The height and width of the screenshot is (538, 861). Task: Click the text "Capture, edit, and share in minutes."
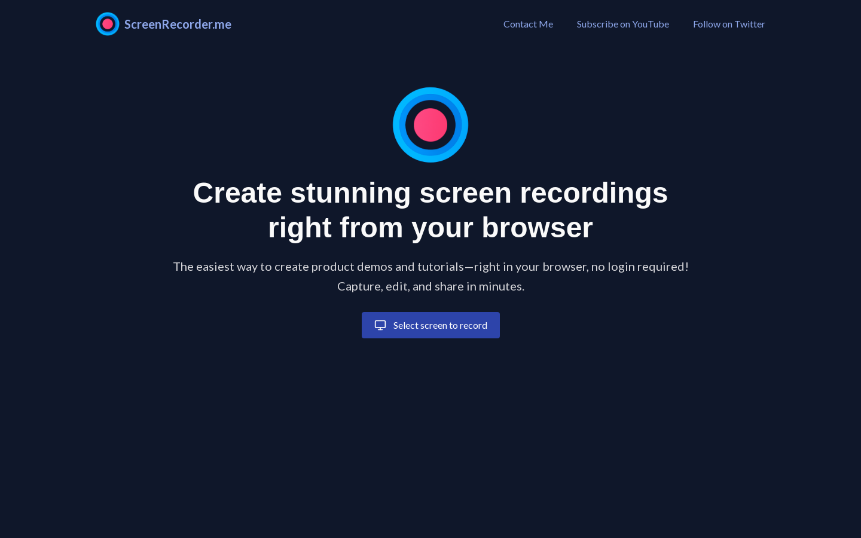coord(430,286)
